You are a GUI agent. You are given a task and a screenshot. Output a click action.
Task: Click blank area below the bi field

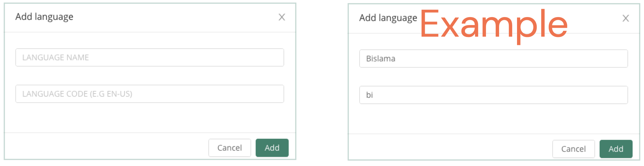pyautogui.click(x=493, y=119)
